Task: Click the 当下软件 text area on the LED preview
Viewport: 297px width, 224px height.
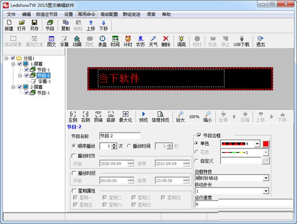Action: 161,78
